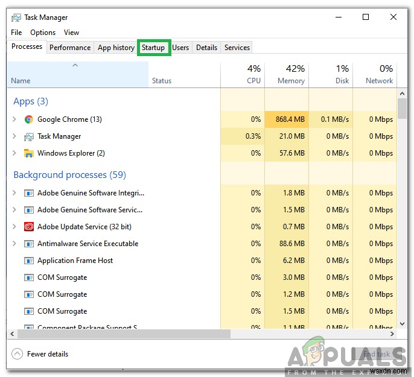414x377 pixels.
Task: Click the Task Manager process row icon
Action: coord(29,137)
